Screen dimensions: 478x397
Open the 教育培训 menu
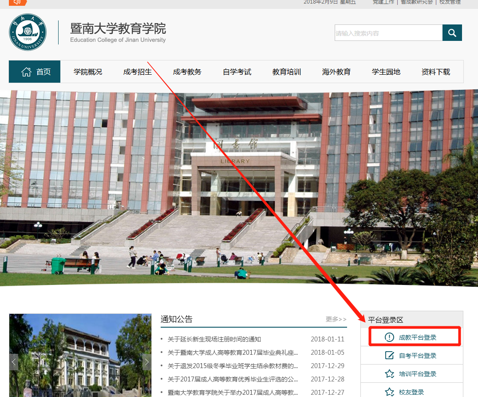pyautogui.click(x=287, y=72)
